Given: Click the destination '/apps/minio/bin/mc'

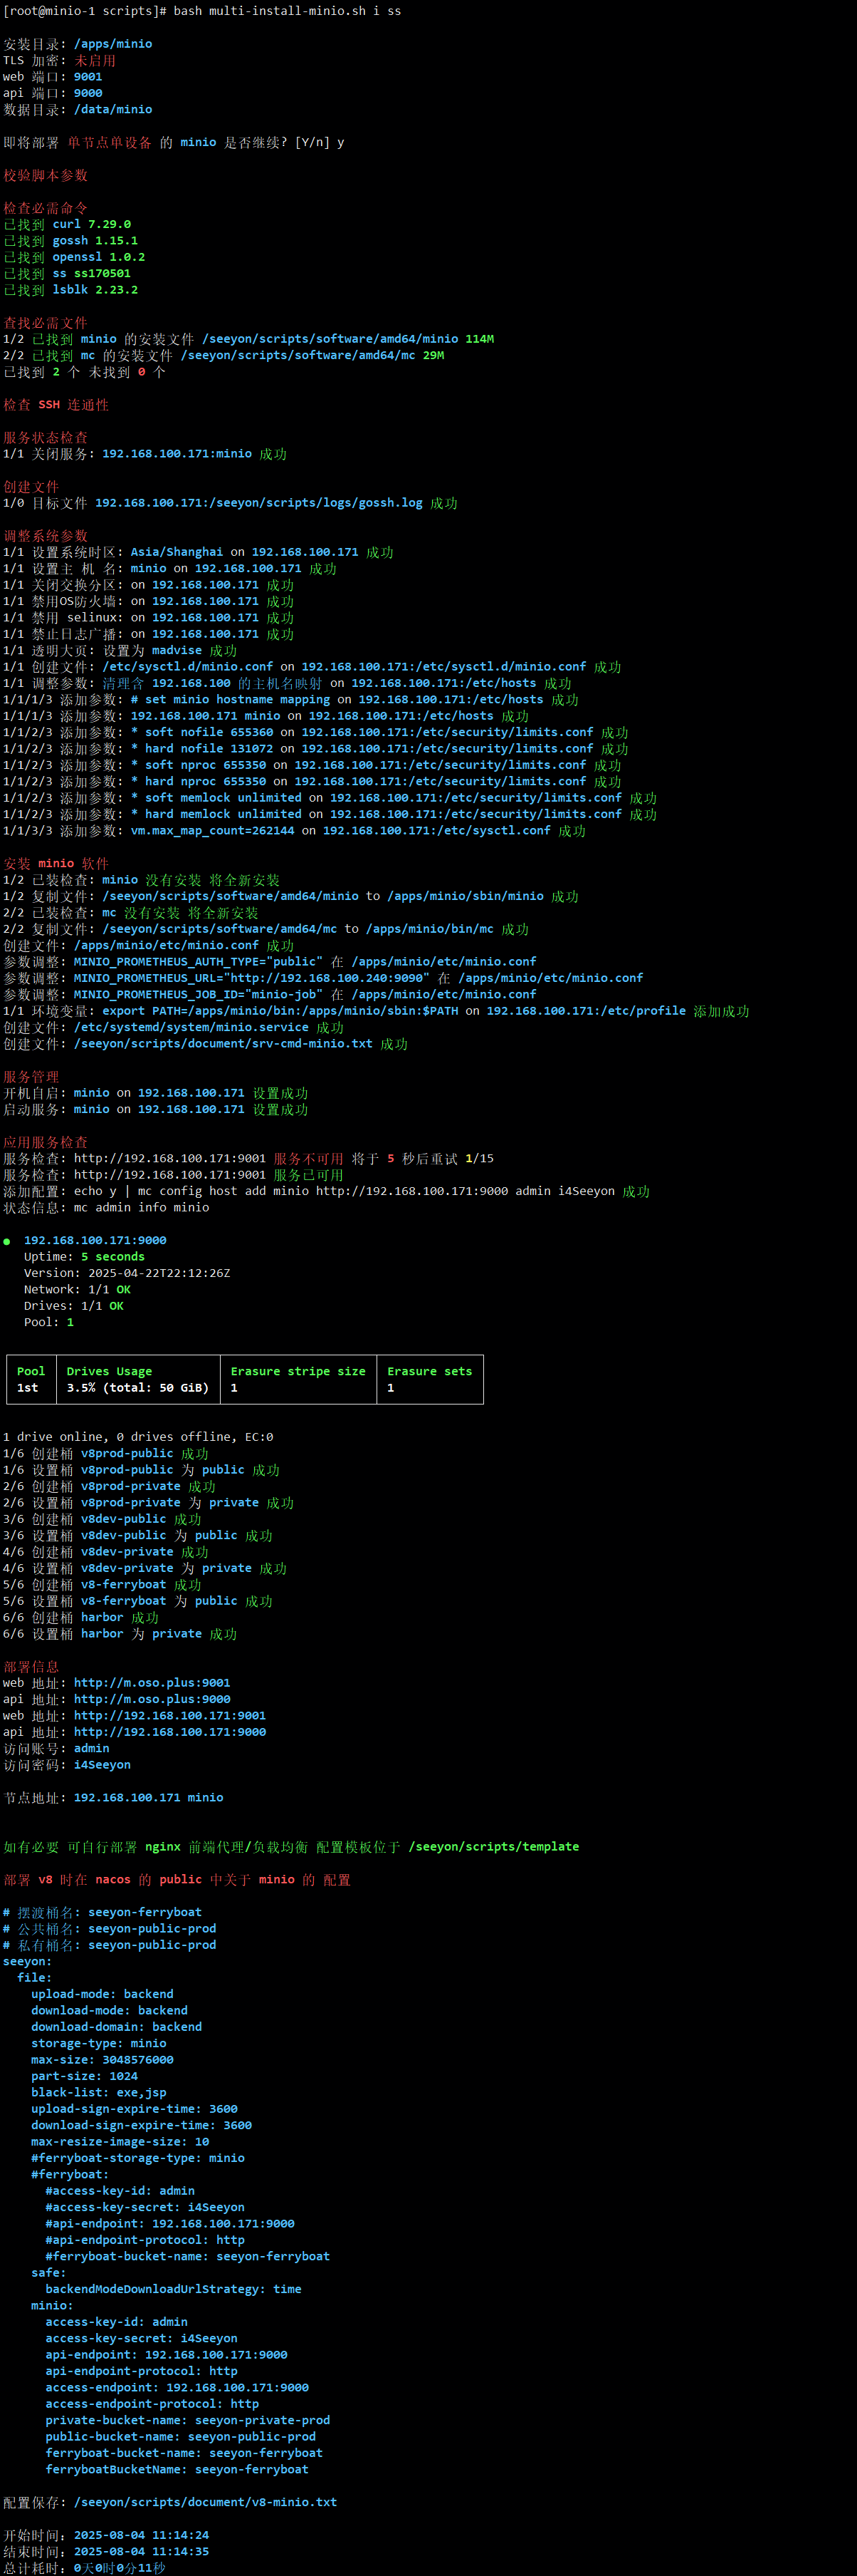Looking at the screenshot, I should pos(429,929).
